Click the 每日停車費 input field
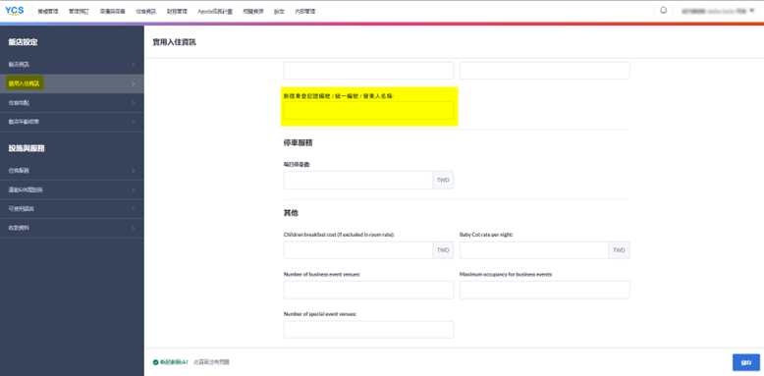 point(358,180)
